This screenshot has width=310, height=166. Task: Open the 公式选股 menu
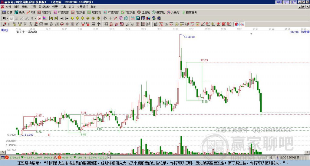click(x=44, y=7)
